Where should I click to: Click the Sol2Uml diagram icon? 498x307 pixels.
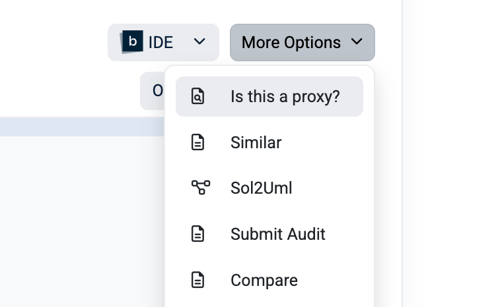click(200, 188)
